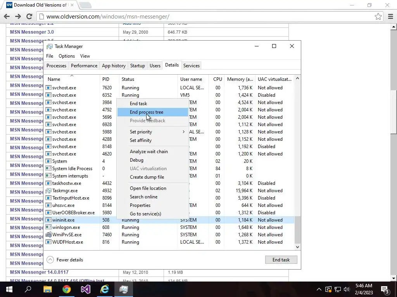397x297 pixels.
Task: Click the winlogon.exe process icon
Action: click(48, 227)
